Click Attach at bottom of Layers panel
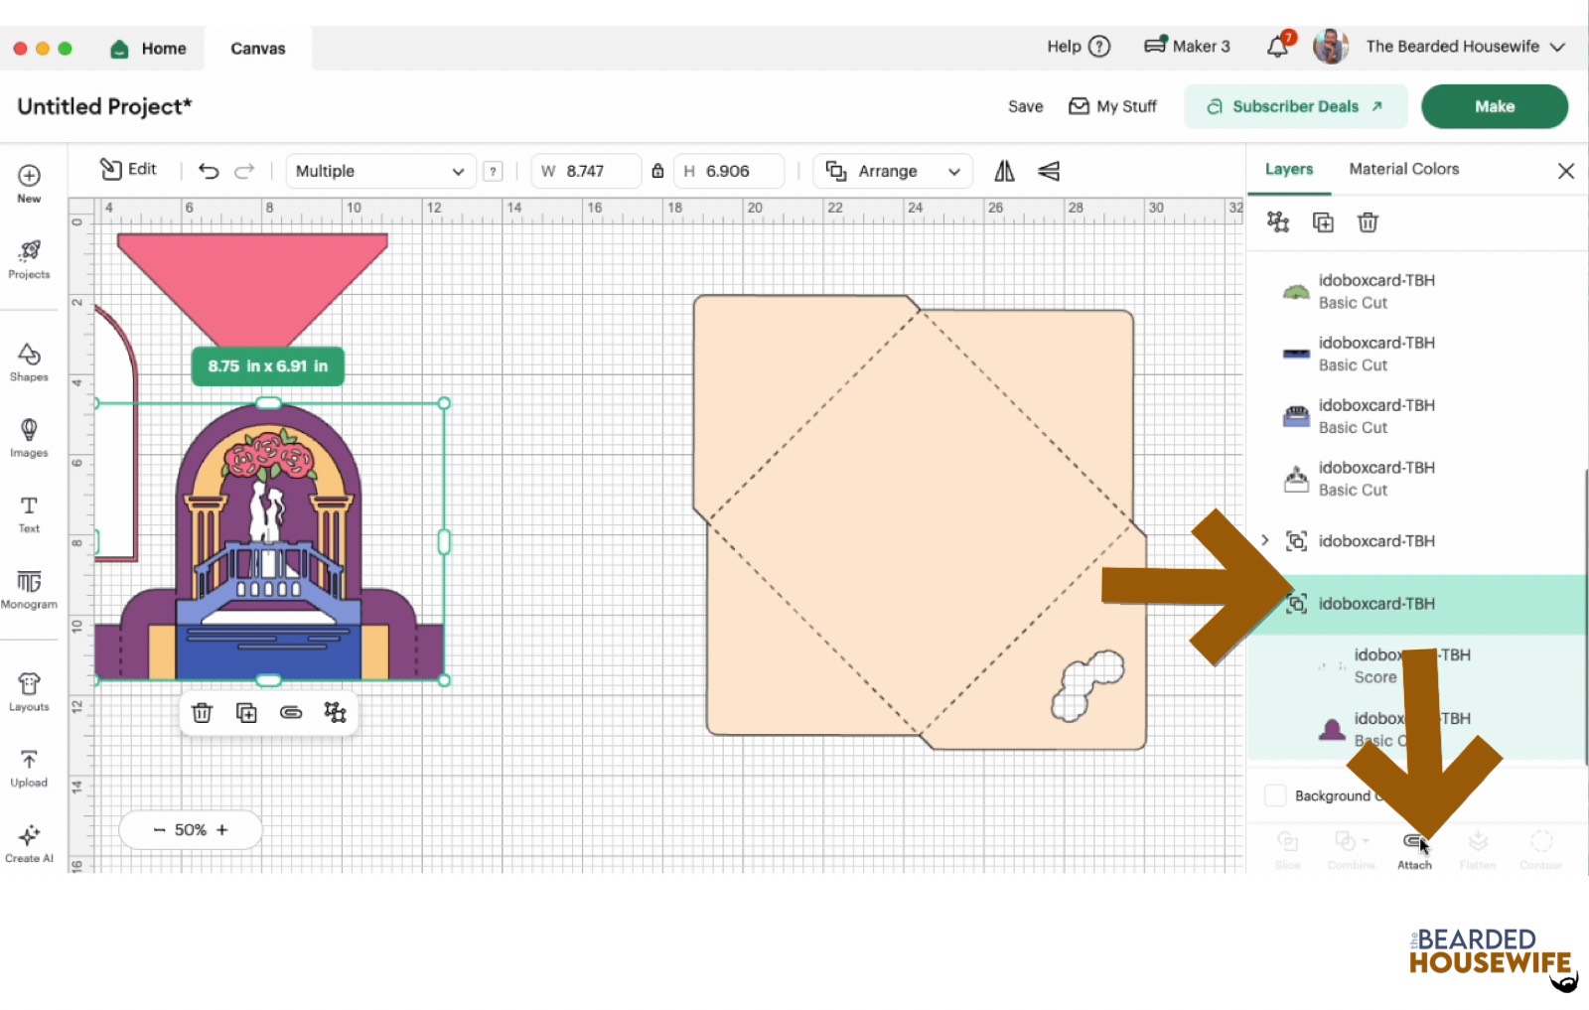The image size is (1589, 1010). pos(1414,849)
